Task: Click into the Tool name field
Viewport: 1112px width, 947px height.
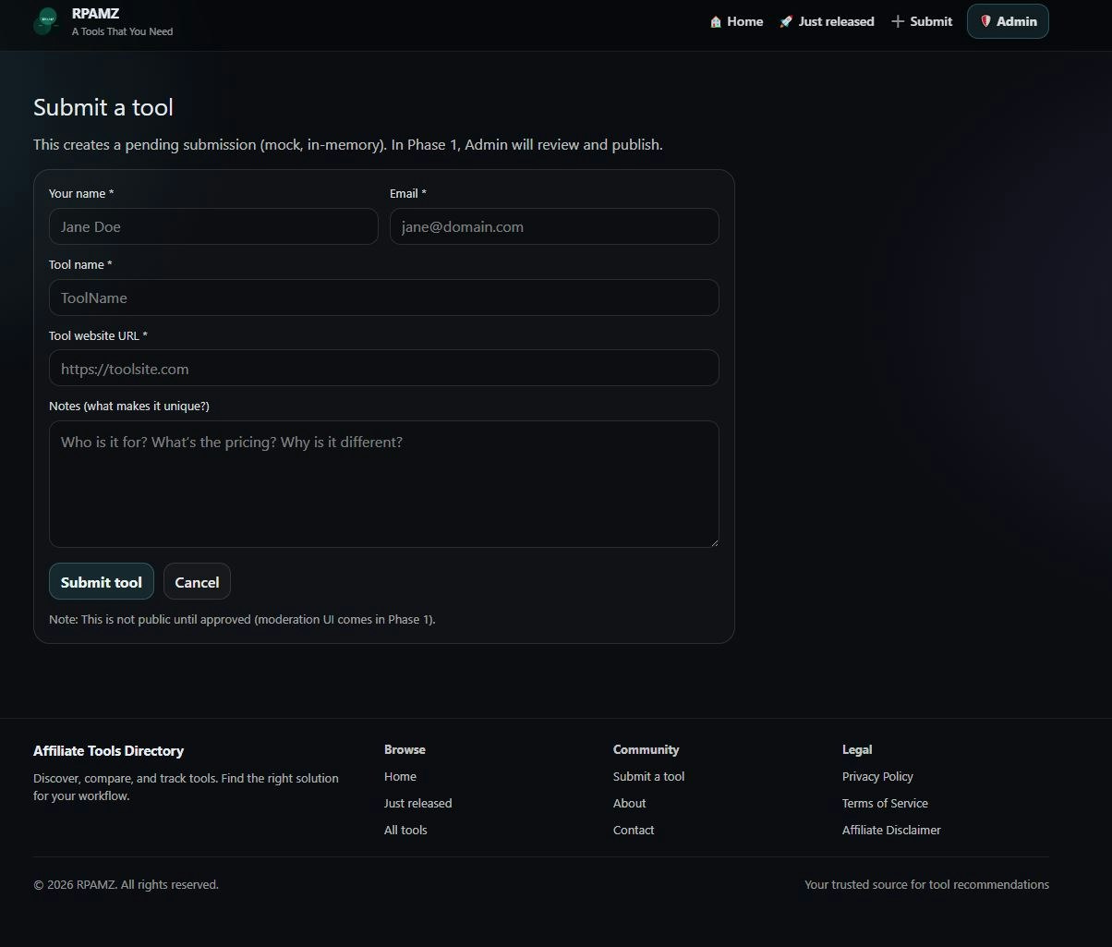Action: coord(384,297)
